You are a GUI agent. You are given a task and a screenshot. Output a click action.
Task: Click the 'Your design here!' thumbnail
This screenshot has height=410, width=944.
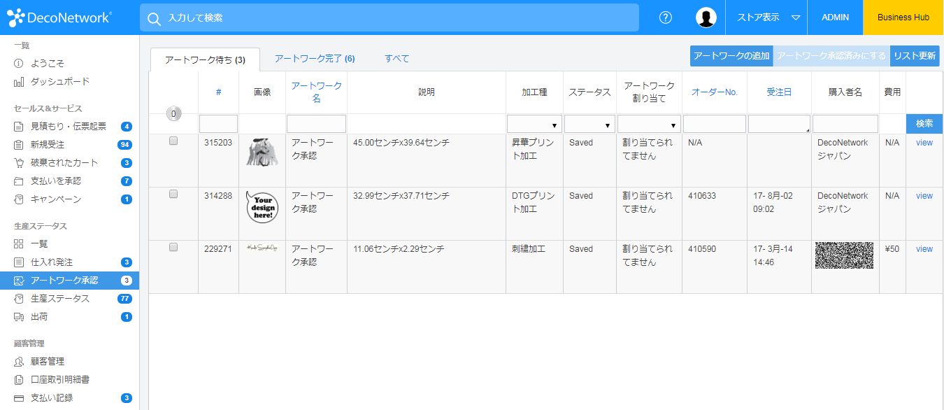pyautogui.click(x=262, y=208)
